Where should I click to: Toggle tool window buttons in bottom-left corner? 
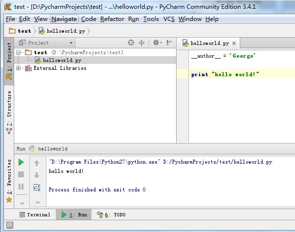click(10, 225)
